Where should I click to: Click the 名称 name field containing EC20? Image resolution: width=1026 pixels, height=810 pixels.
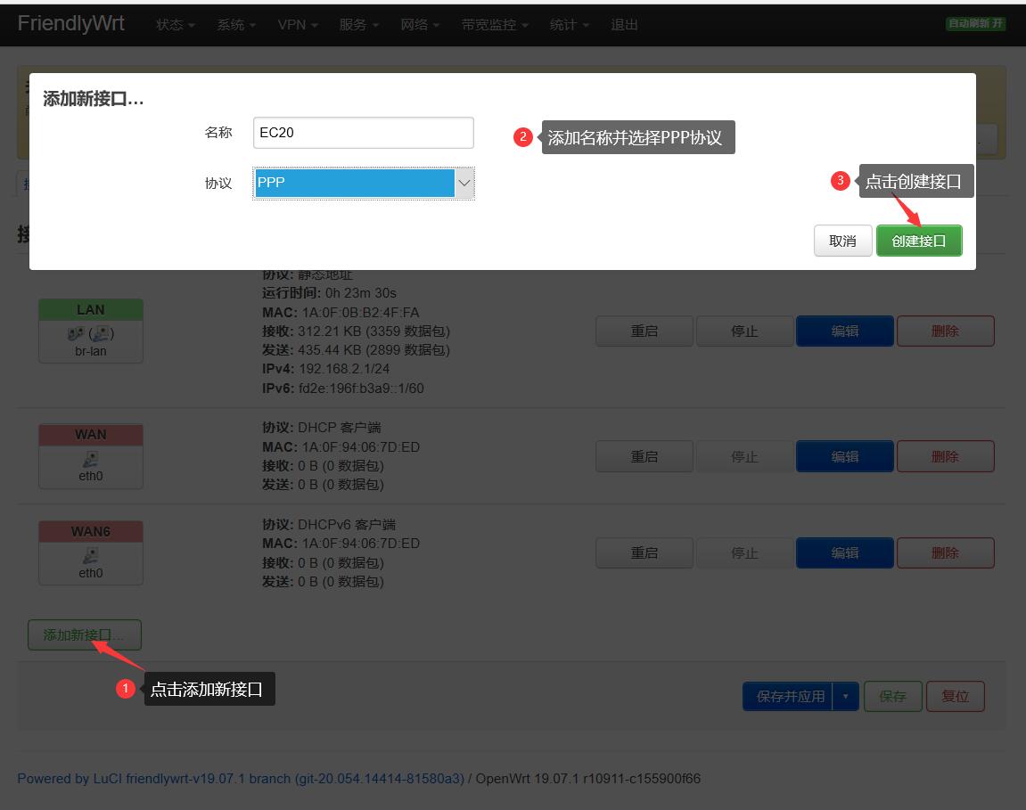tap(364, 132)
